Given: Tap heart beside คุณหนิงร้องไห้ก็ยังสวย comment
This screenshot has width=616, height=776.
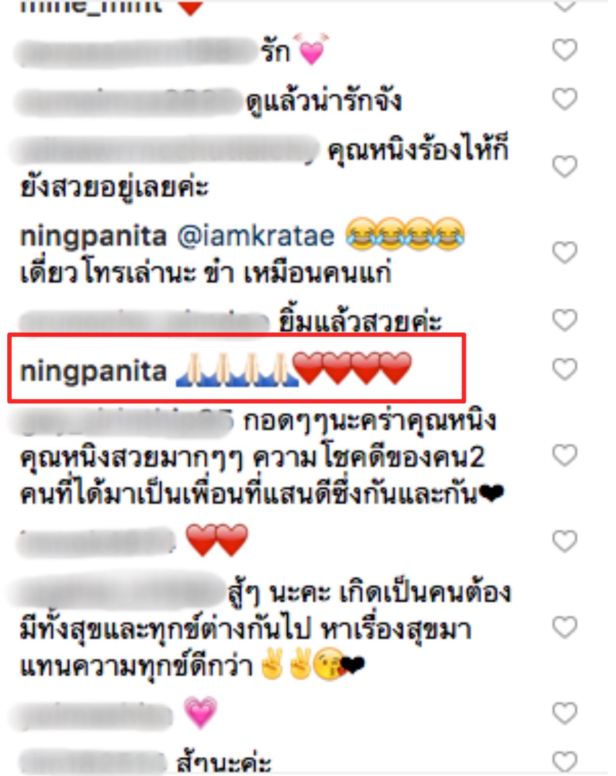Looking at the screenshot, I should pos(564,167).
